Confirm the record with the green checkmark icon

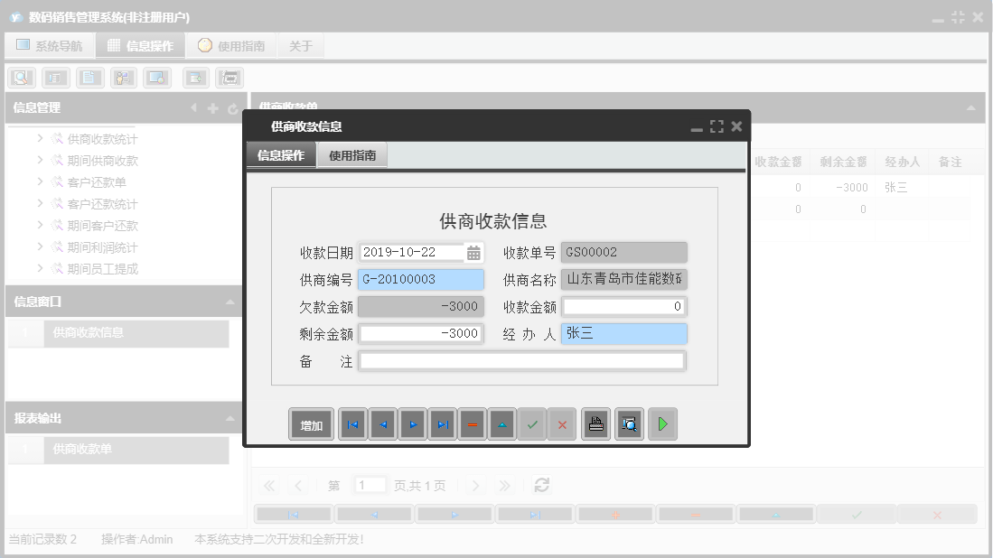click(532, 423)
